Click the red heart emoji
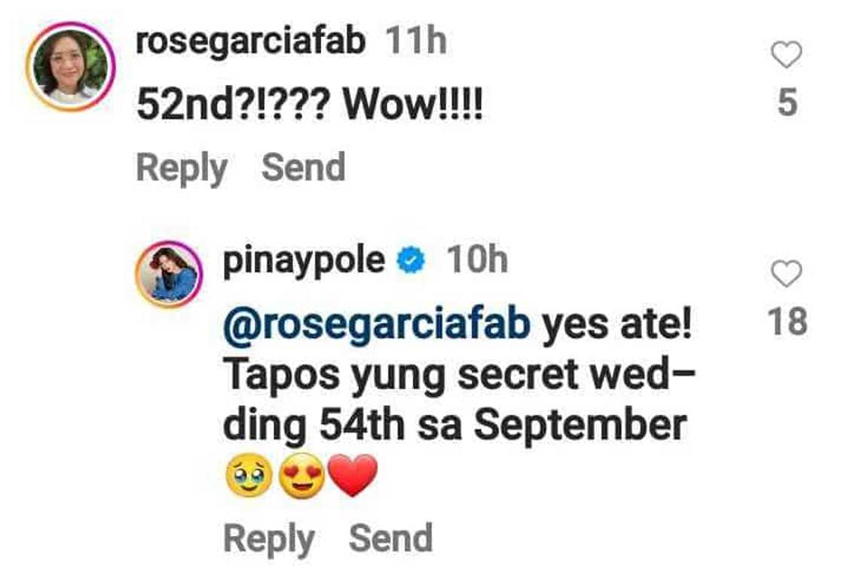This screenshot has width=844, height=588. pos(353,476)
